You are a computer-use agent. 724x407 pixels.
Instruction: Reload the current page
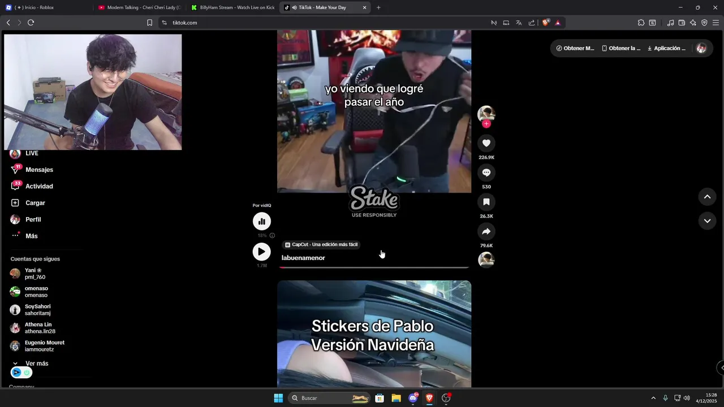31,23
